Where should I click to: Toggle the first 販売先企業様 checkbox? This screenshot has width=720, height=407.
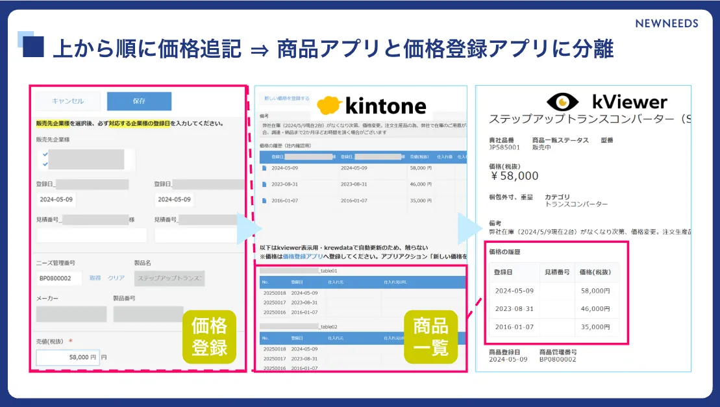[44, 155]
